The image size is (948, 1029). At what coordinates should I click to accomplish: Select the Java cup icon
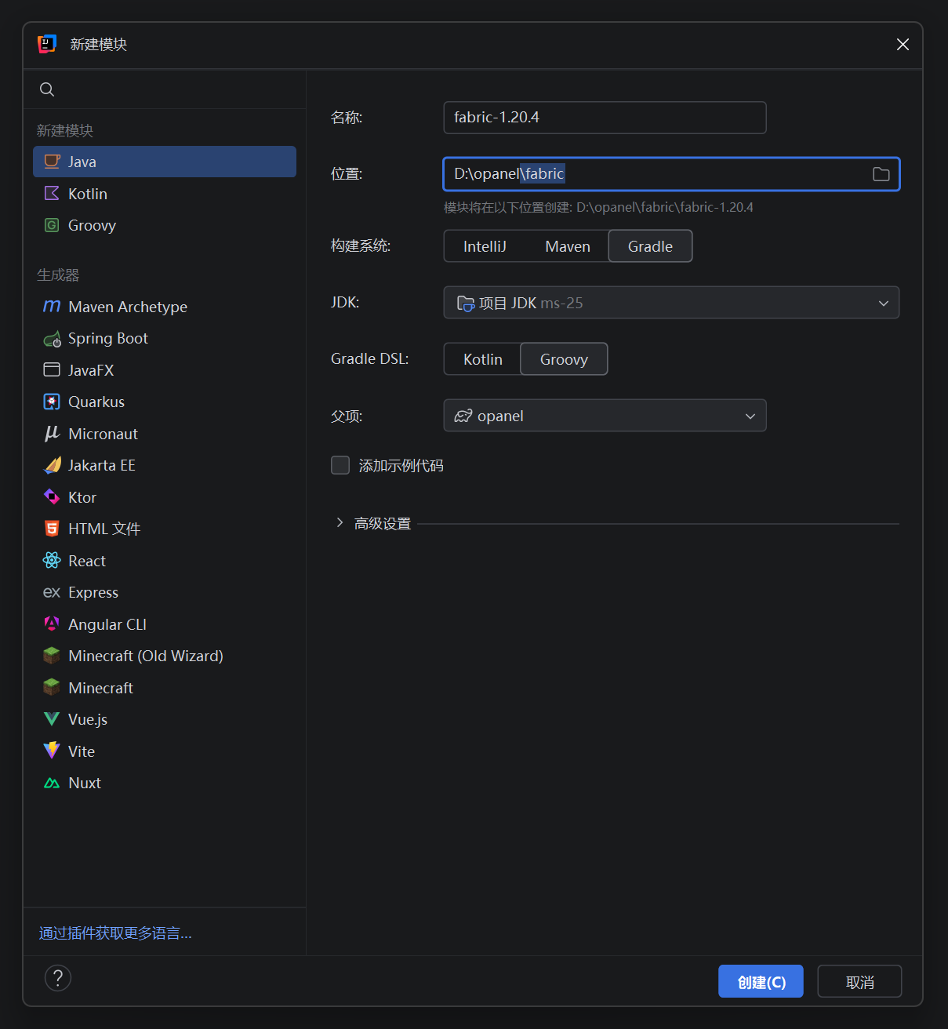click(x=52, y=162)
